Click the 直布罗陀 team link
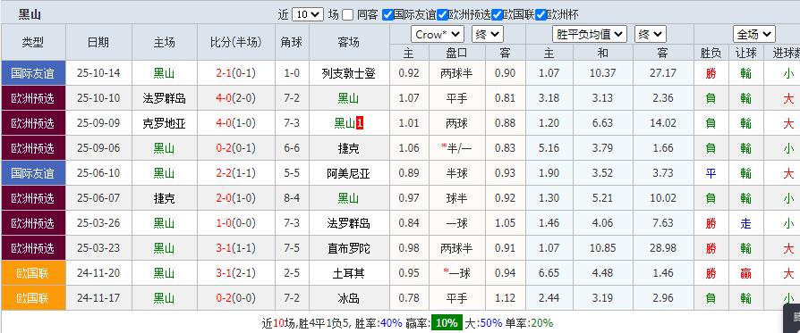 (348, 248)
